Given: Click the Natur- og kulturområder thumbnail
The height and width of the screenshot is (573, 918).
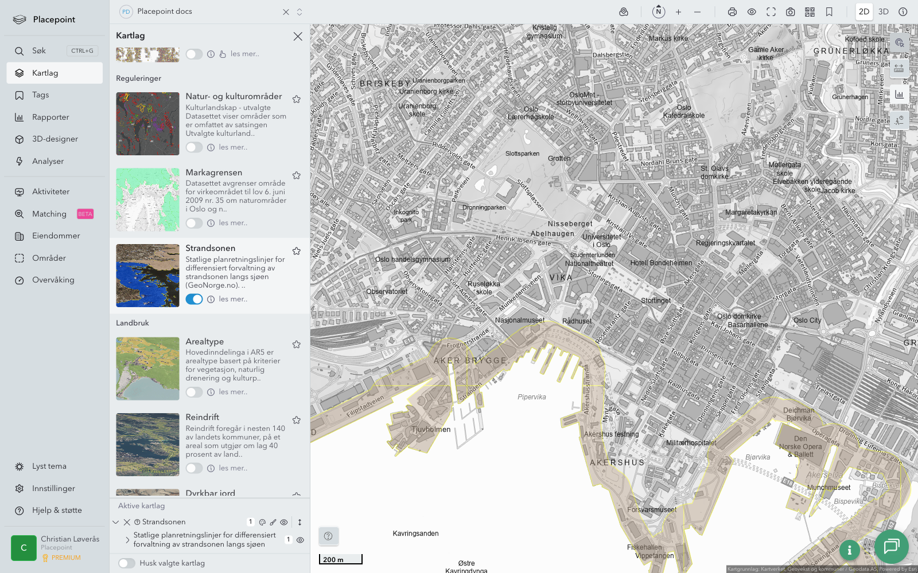Looking at the screenshot, I should (x=147, y=124).
